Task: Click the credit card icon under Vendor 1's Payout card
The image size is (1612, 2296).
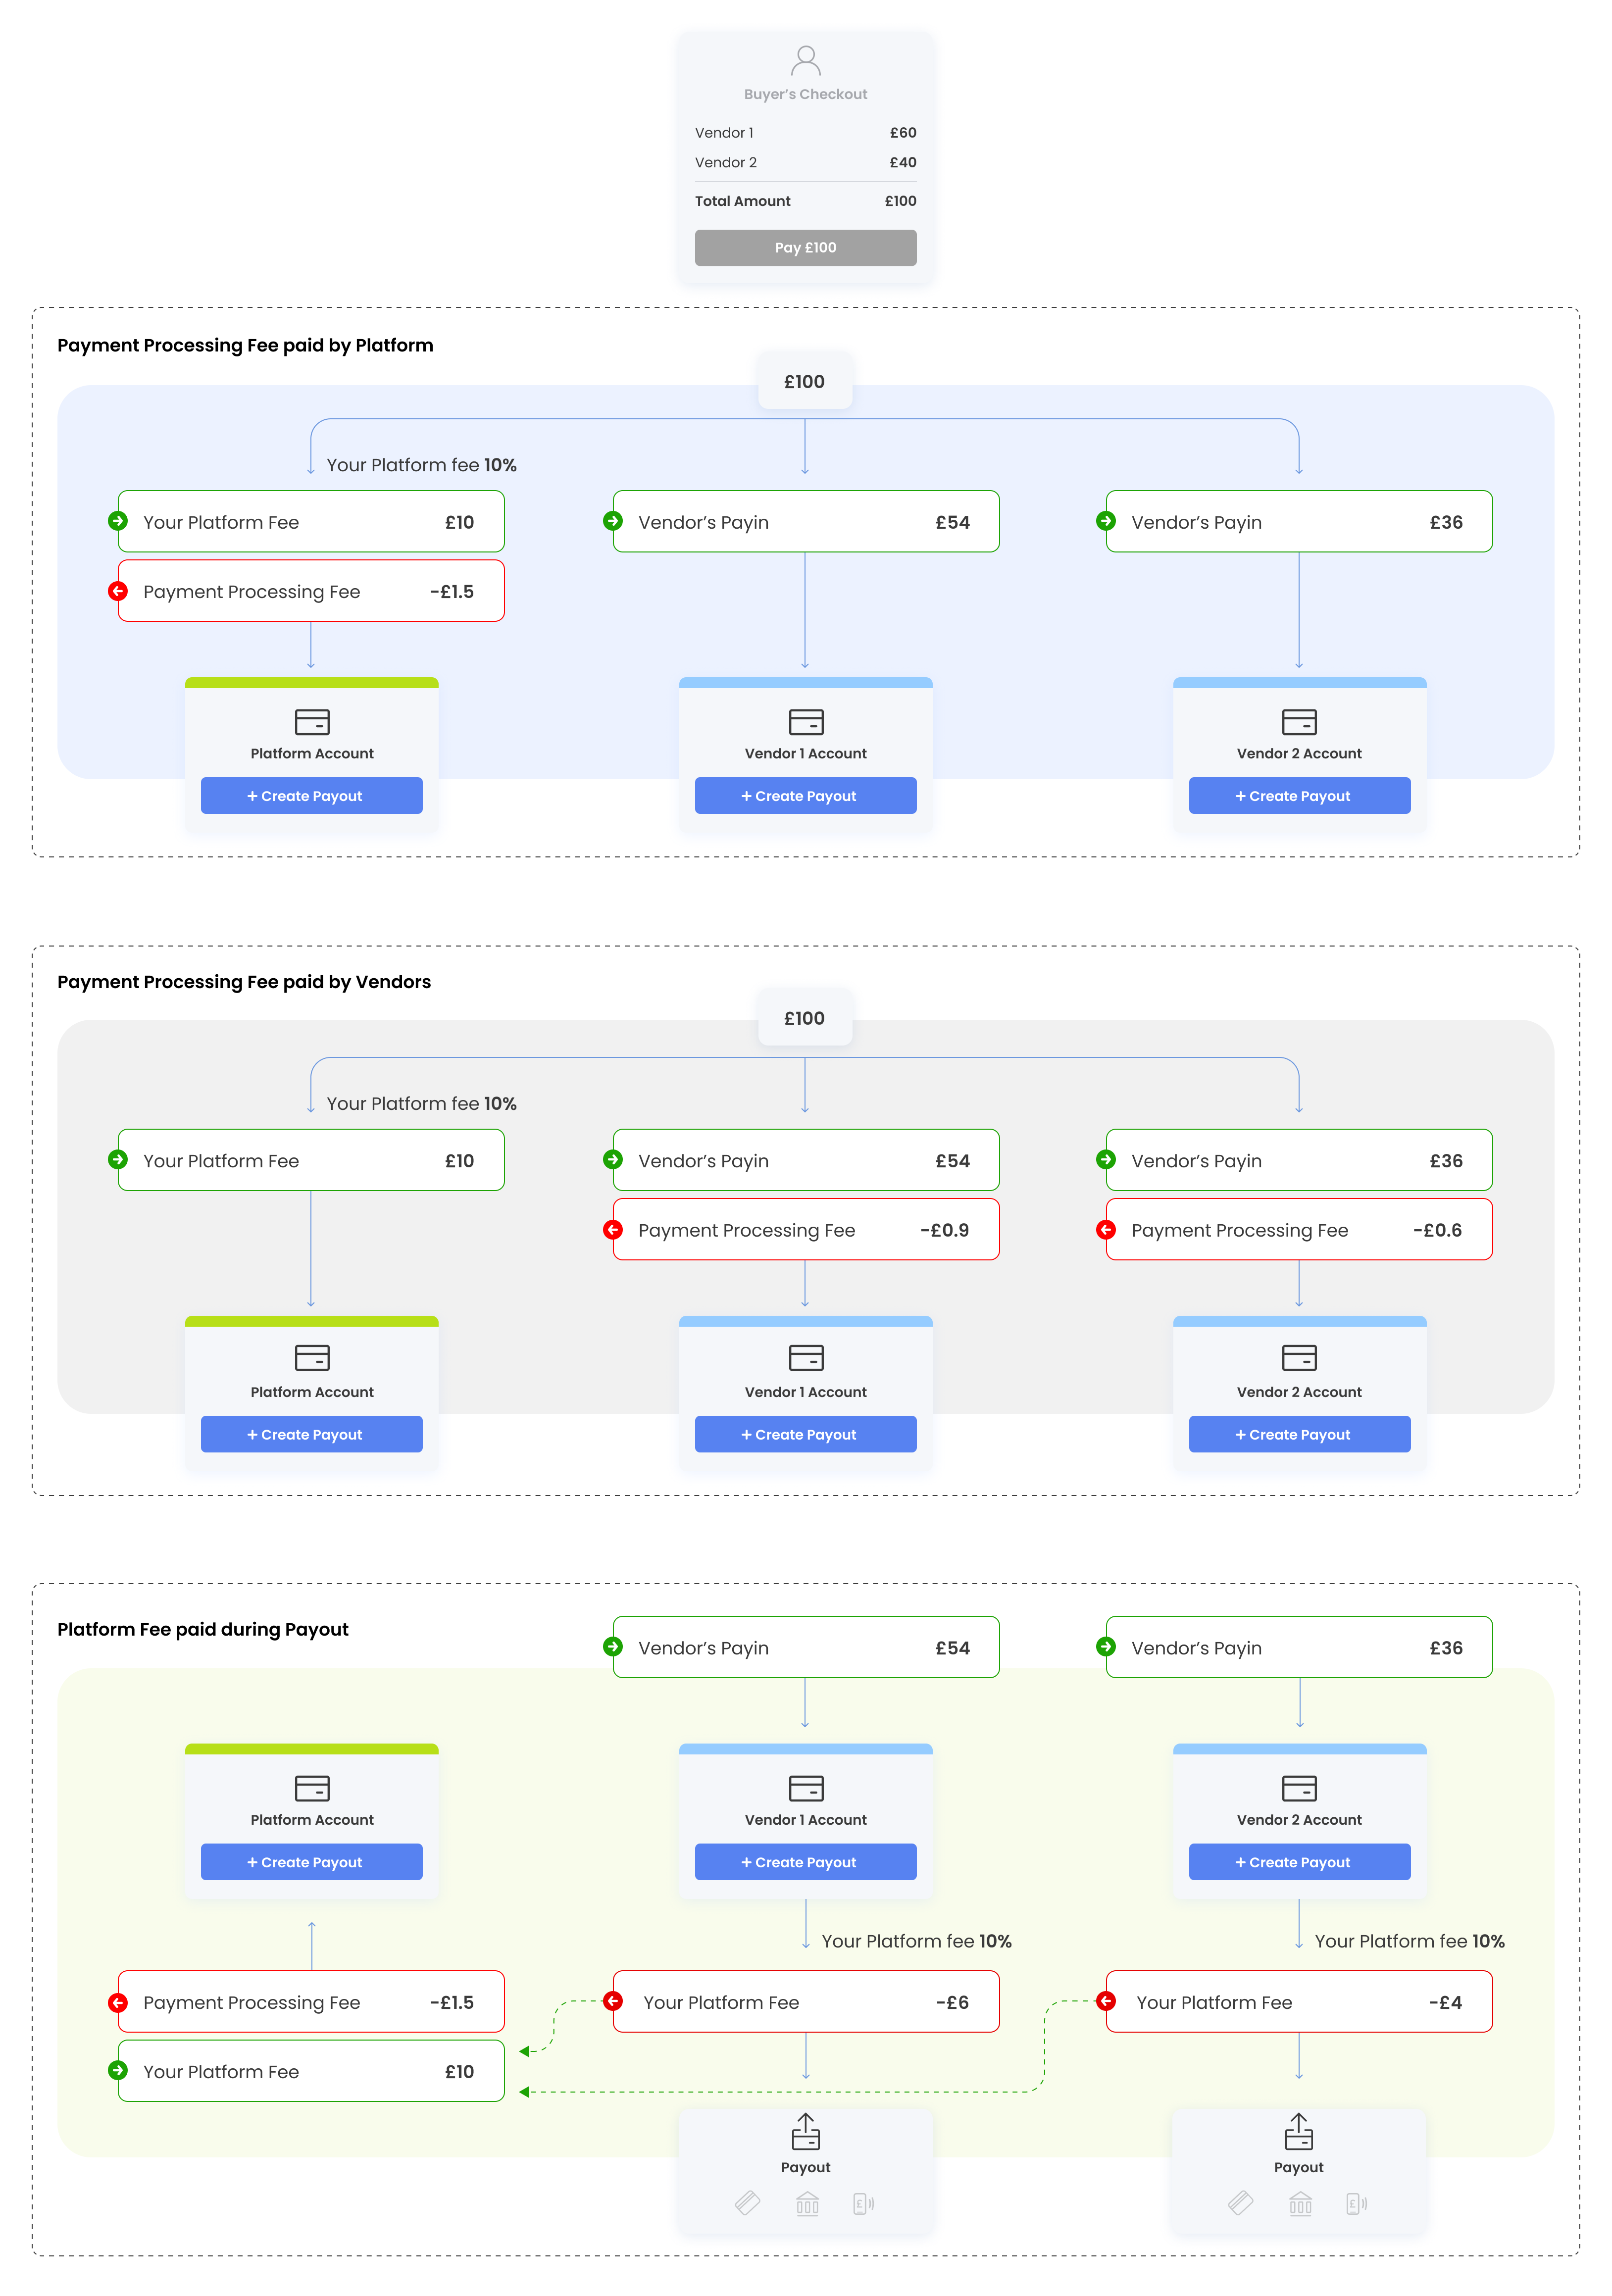Action: click(x=747, y=2203)
